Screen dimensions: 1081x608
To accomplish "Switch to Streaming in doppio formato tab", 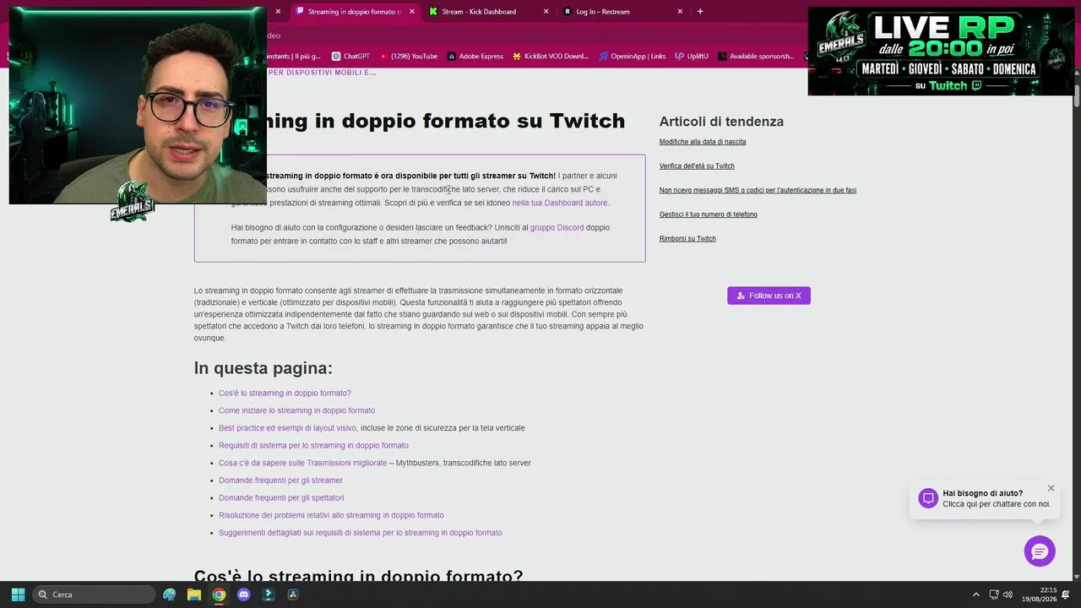I will (x=355, y=12).
